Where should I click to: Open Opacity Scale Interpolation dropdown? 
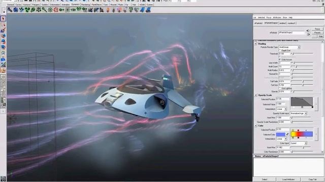[x=282, y=109]
